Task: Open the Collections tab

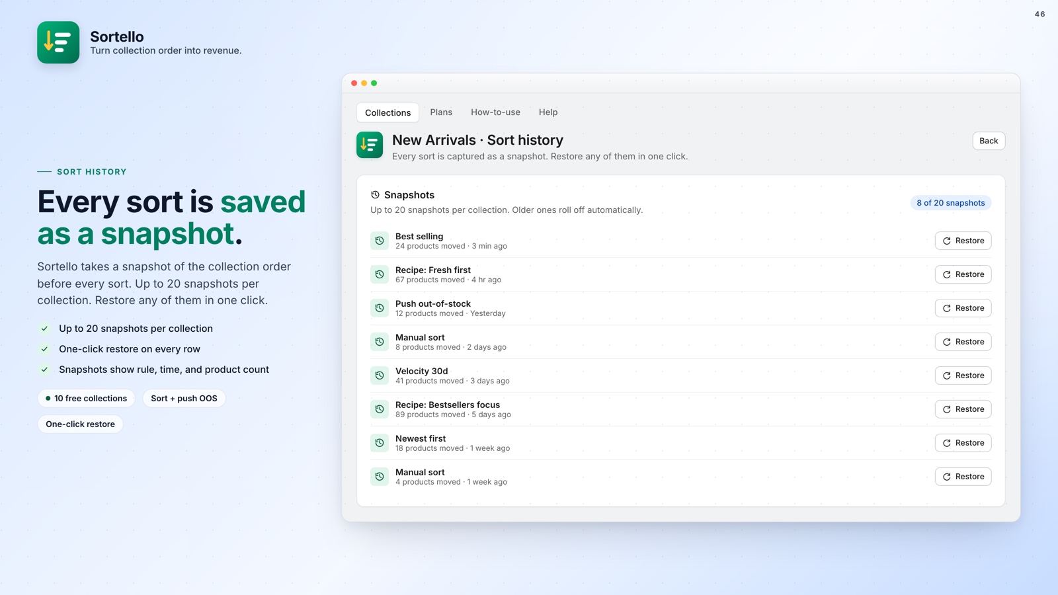Action: [x=387, y=112]
